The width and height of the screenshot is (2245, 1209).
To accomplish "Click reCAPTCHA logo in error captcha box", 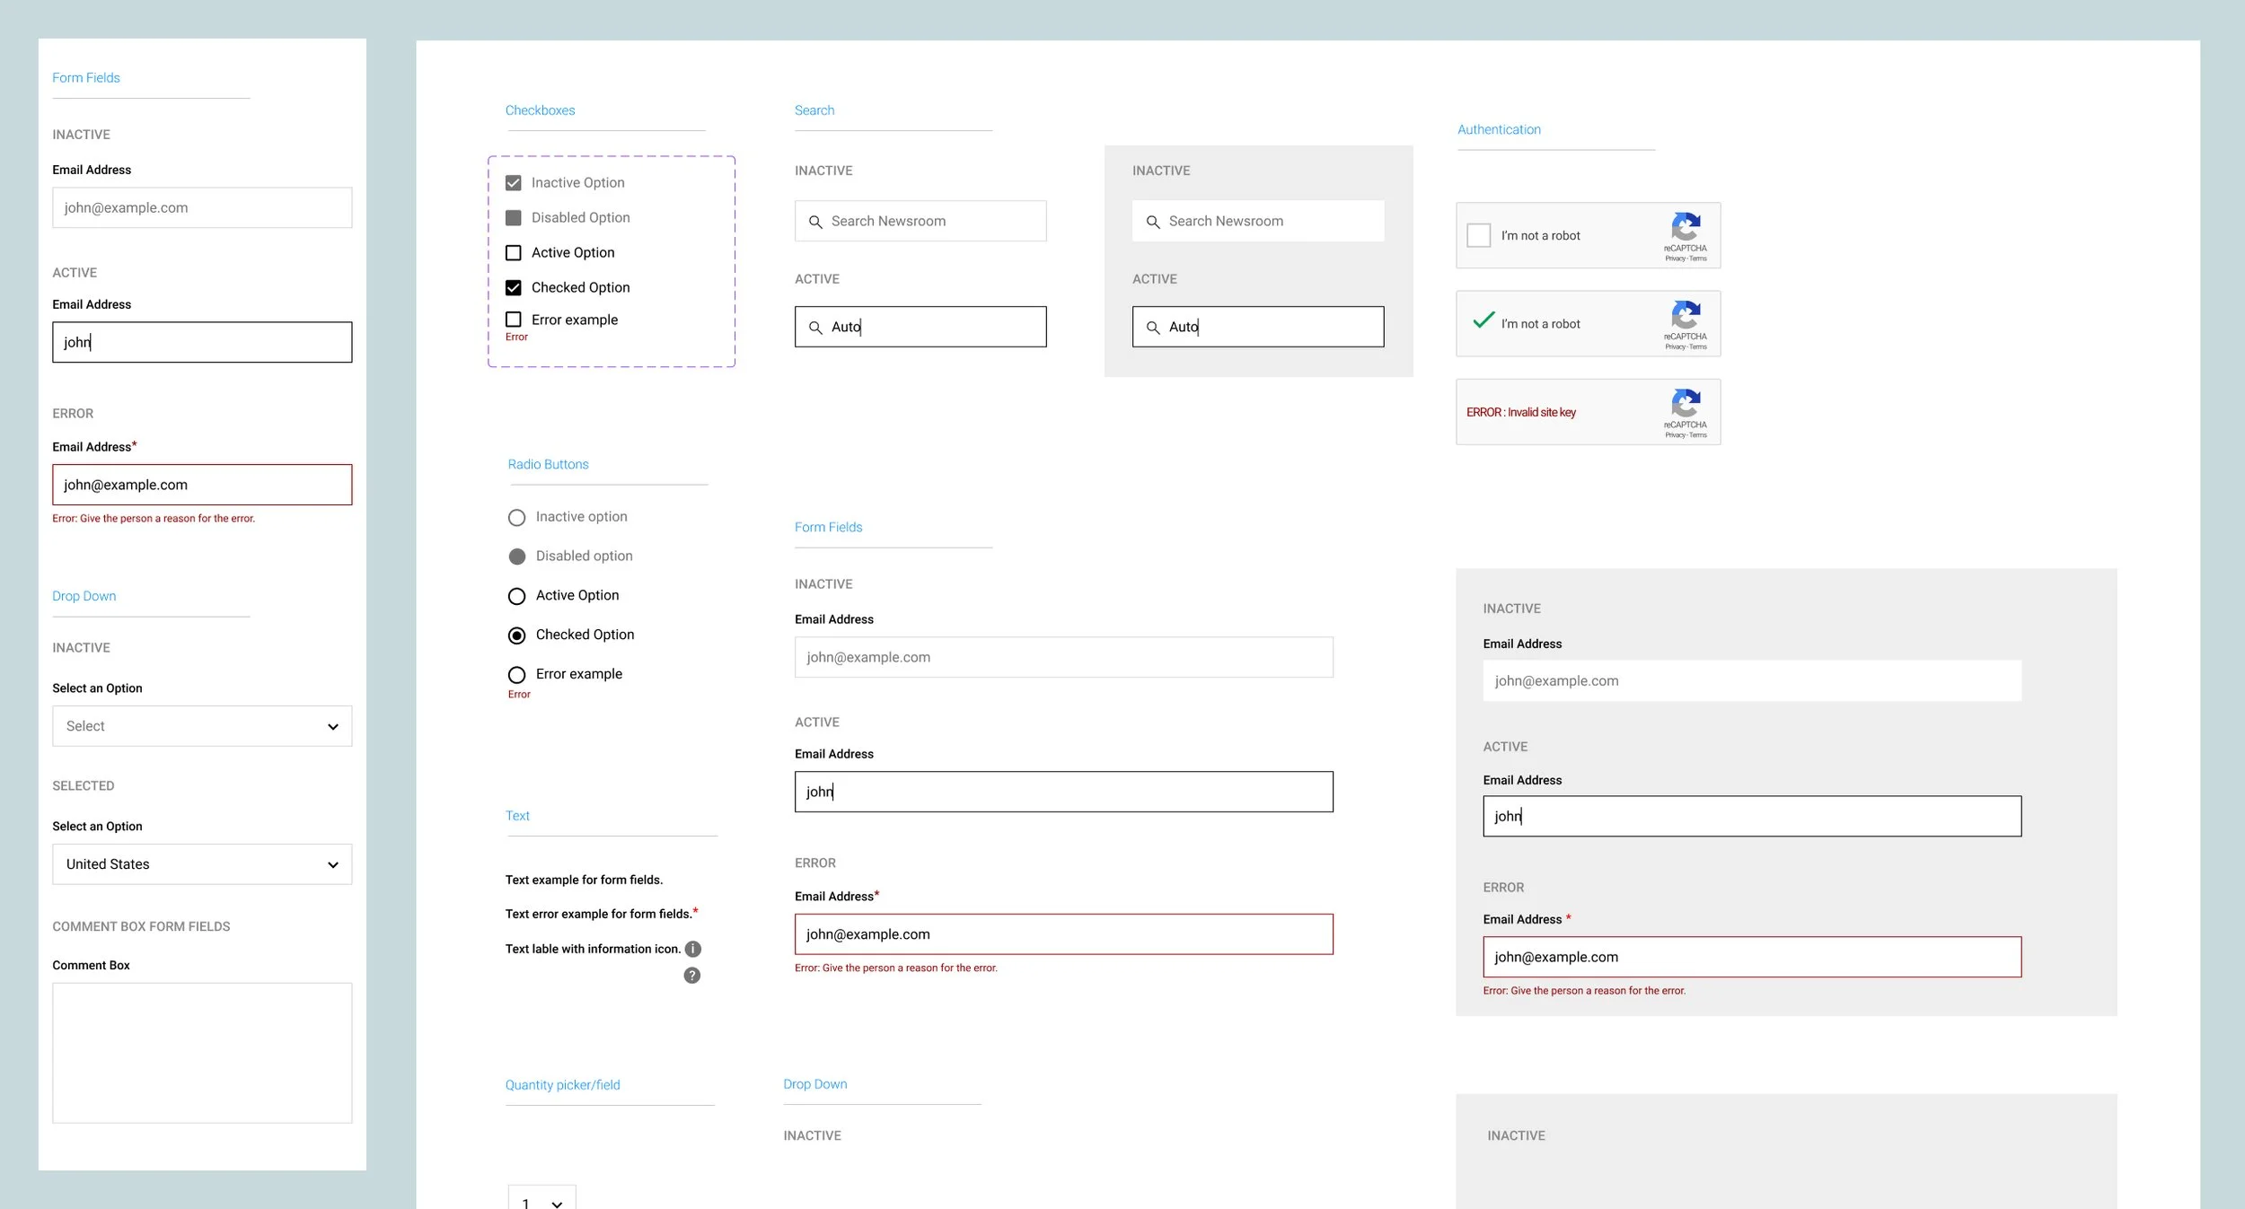I will [1685, 403].
